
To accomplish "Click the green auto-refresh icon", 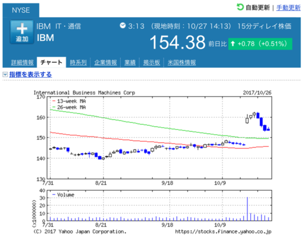I will [x=240, y=7].
